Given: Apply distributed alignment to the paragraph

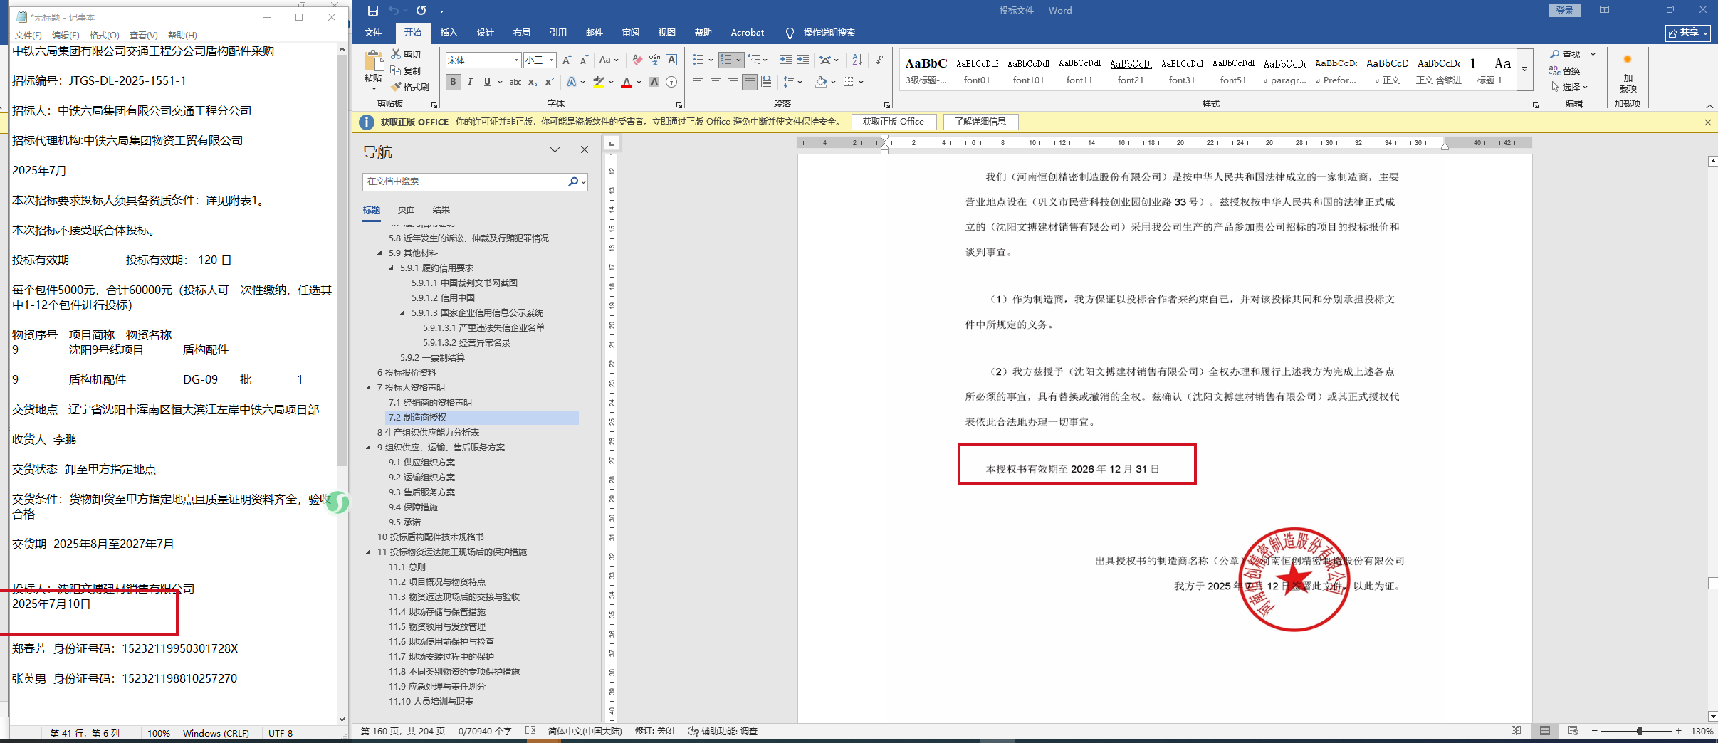Looking at the screenshot, I should [767, 83].
